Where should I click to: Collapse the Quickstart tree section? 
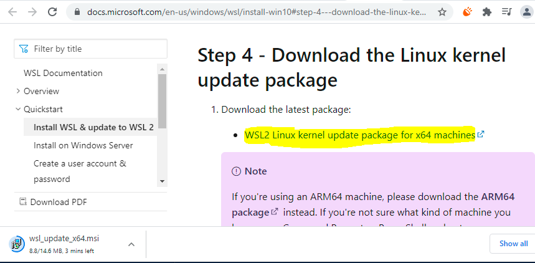pyautogui.click(x=18, y=109)
